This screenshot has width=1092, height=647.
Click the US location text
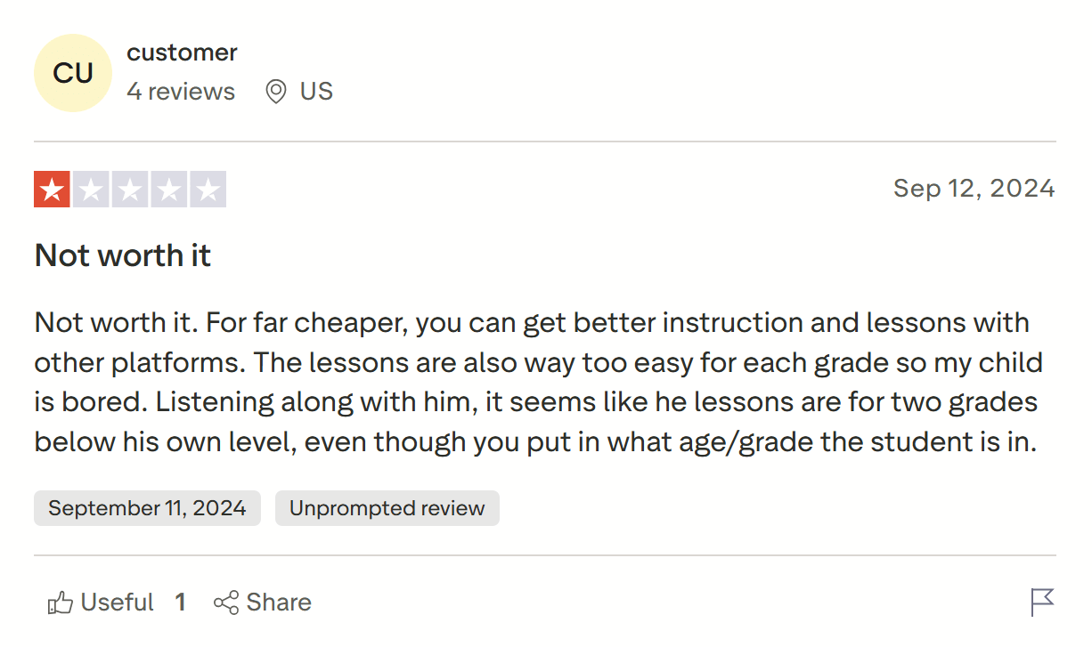click(316, 91)
